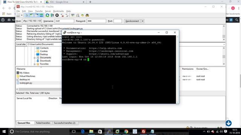
Task: Select the Virtual Machines folder
Action: 27,76
